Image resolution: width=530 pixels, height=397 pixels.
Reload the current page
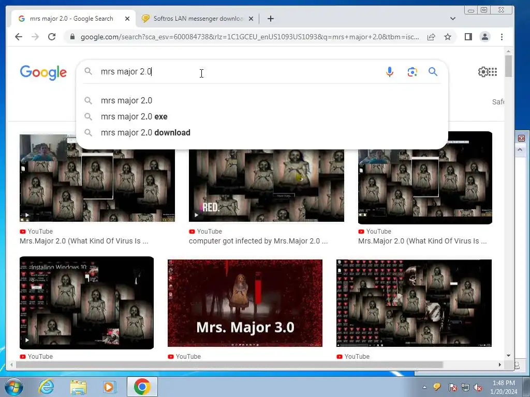point(52,37)
